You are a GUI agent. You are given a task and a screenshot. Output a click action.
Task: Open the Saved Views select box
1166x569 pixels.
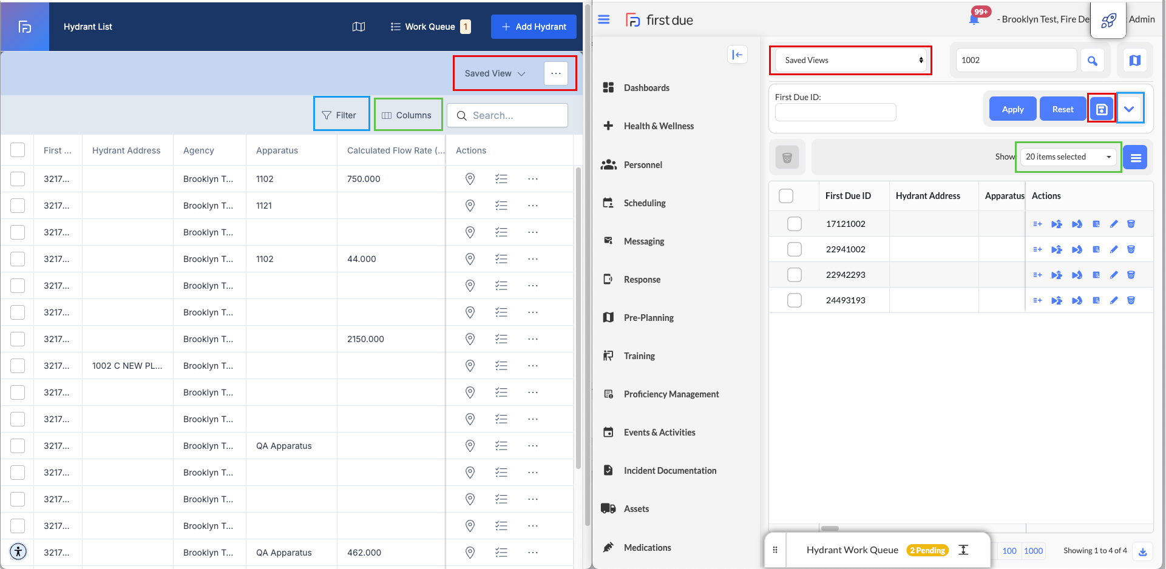(852, 60)
